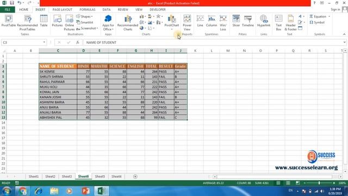
Task: Open Header & Footer
Action: pyautogui.click(x=290, y=23)
